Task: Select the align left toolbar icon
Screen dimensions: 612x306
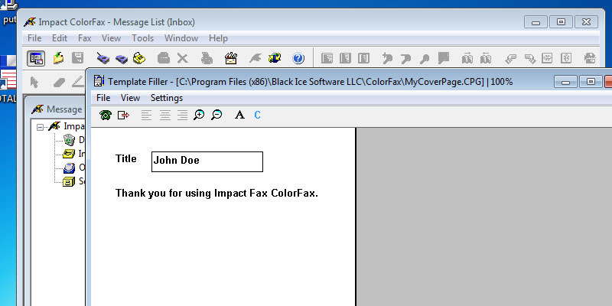Action: (x=146, y=115)
